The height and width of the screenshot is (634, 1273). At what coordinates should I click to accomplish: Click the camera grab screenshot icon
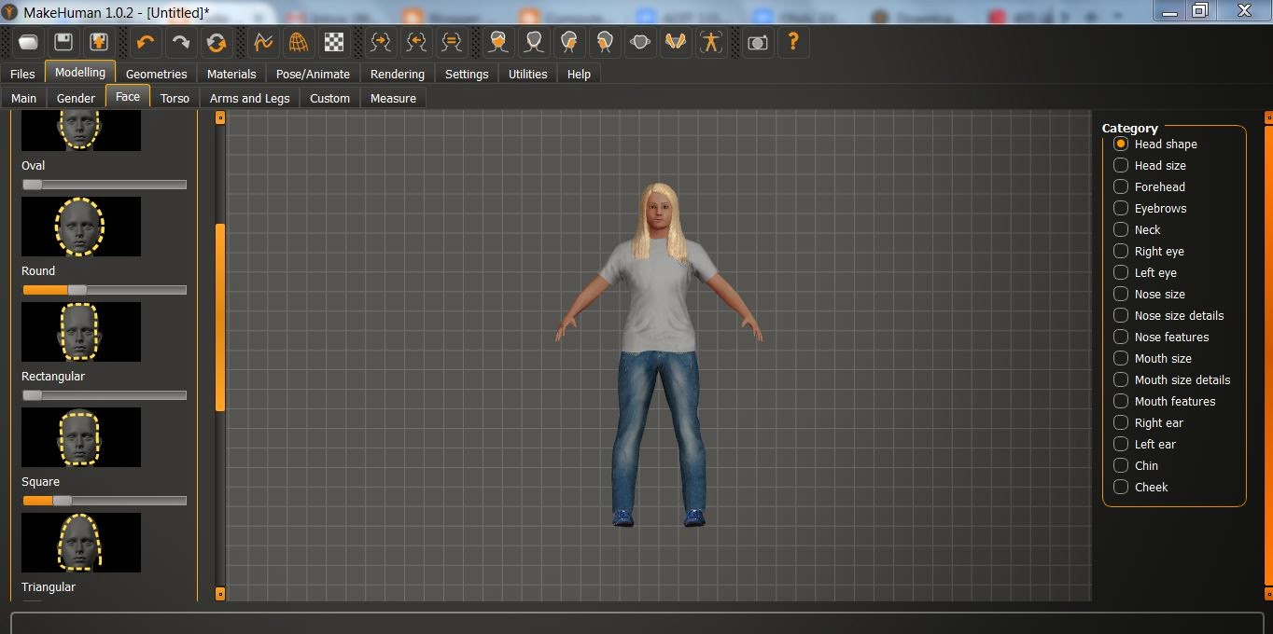[758, 42]
